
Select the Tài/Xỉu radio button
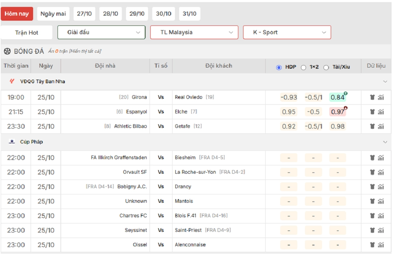[326, 67]
